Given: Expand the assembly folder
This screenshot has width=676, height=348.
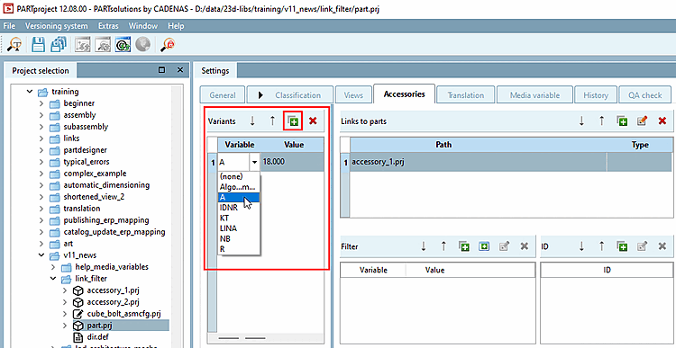Looking at the screenshot, I should pyautogui.click(x=41, y=115).
